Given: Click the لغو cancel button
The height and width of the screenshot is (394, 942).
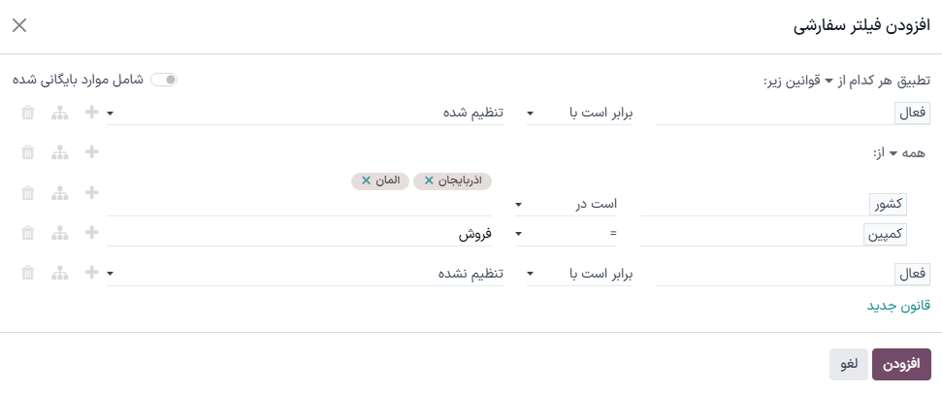Looking at the screenshot, I should [849, 363].
